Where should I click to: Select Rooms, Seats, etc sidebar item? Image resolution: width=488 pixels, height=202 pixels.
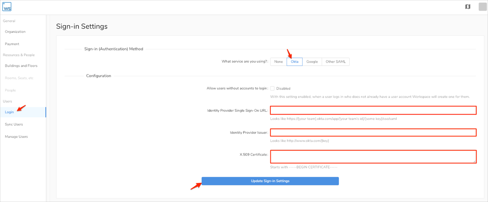[x=19, y=78]
